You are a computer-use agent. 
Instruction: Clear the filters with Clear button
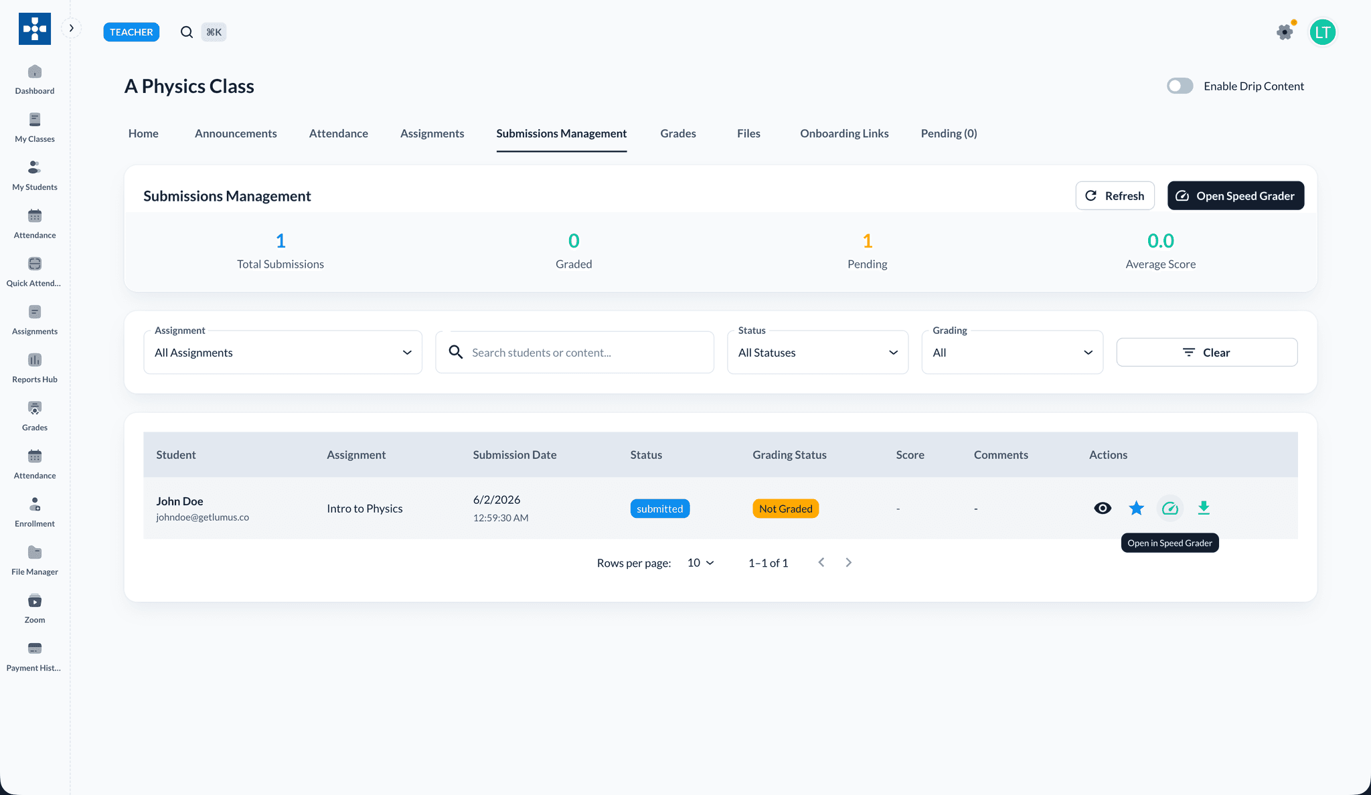click(1207, 353)
